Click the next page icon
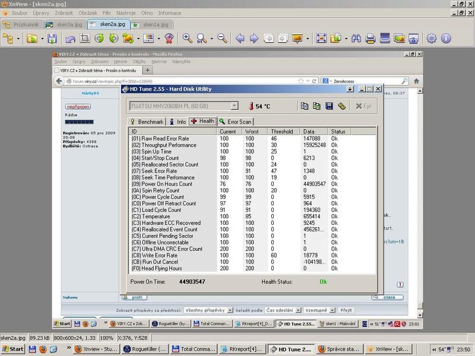 [283, 39]
